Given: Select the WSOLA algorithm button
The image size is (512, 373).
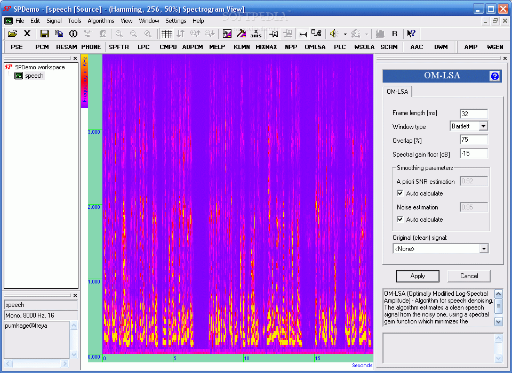Looking at the screenshot, I should tap(364, 47).
